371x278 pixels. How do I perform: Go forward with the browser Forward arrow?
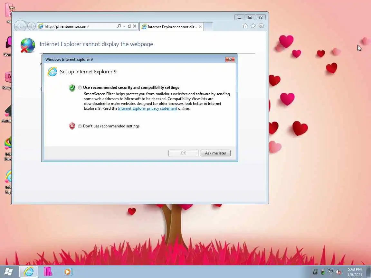(x=31, y=26)
